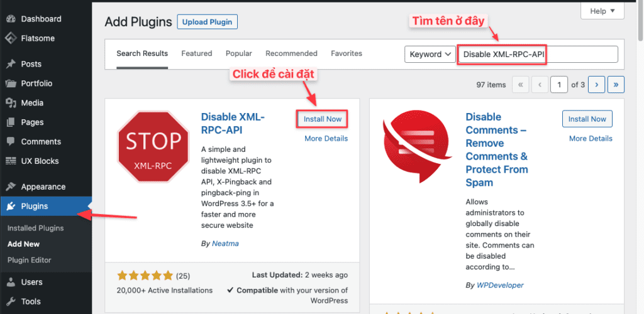
Task: Click the current page number field
Action: pyautogui.click(x=559, y=85)
